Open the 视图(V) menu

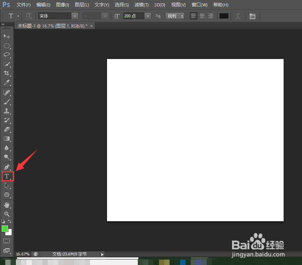click(178, 5)
